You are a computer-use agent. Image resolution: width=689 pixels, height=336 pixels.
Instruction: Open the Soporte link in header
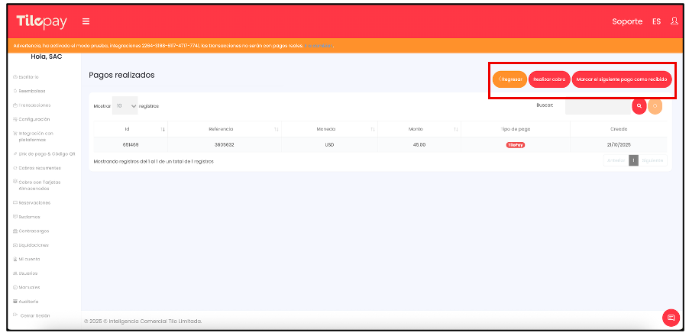(627, 21)
